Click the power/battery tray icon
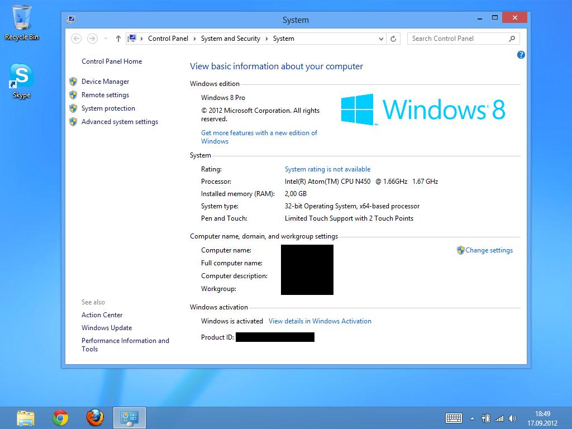This screenshot has width=572, height=429. click(x=485, y=418)
